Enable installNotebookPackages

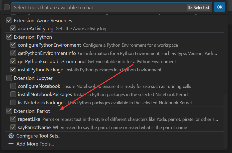coord(13,94)
